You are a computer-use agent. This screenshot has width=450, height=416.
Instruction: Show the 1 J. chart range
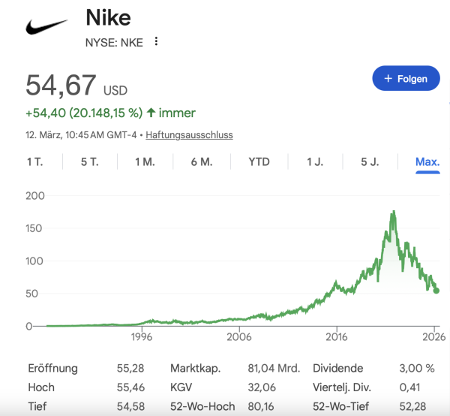coord(315,162)
